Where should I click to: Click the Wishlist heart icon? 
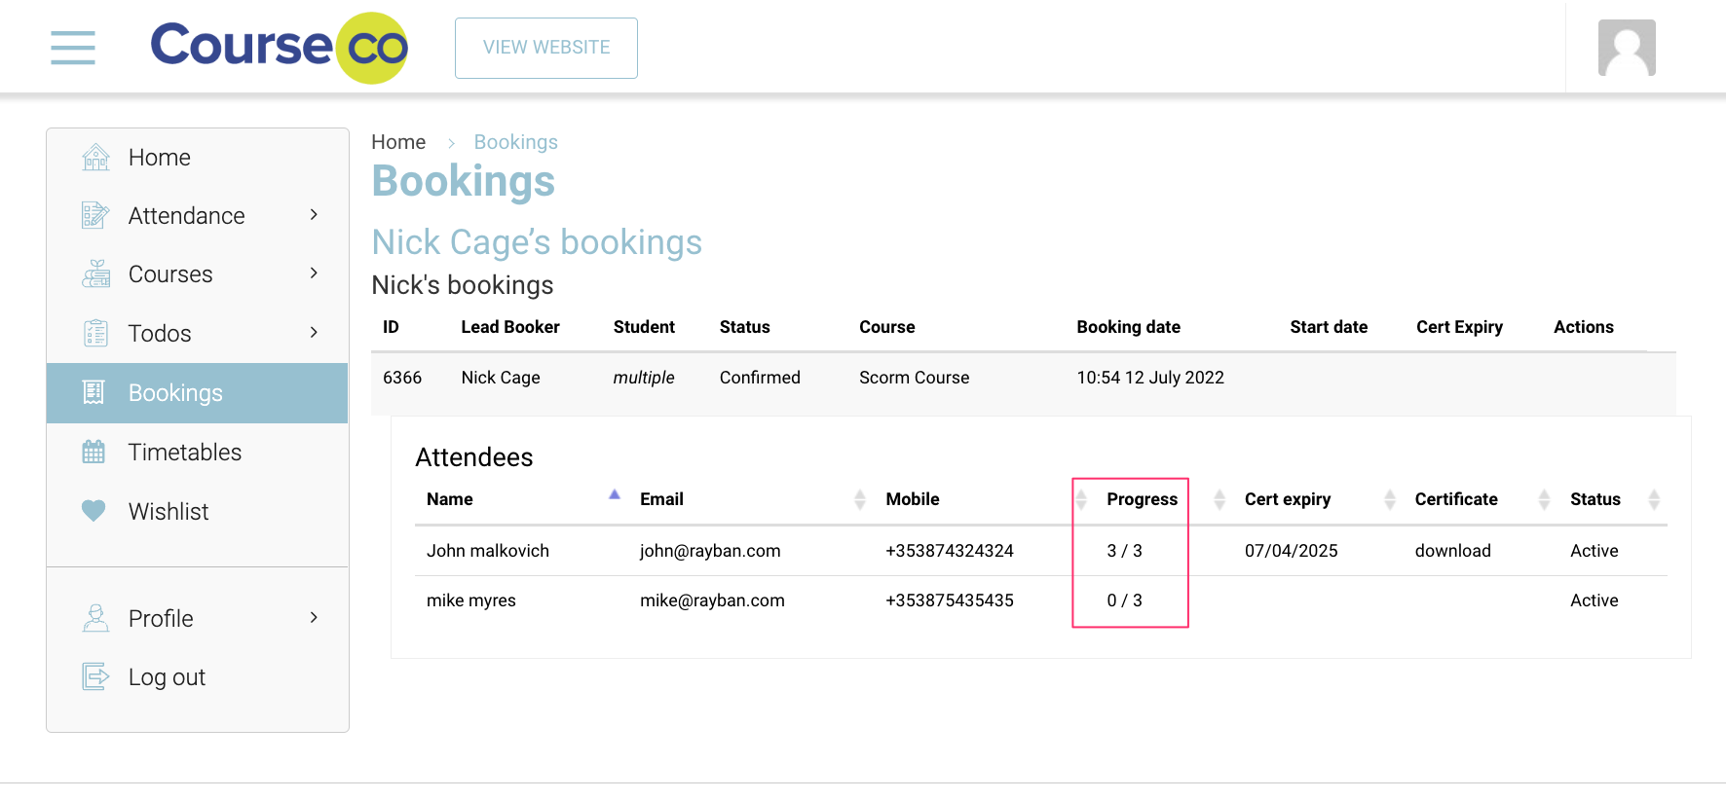(x=94, y=511)
